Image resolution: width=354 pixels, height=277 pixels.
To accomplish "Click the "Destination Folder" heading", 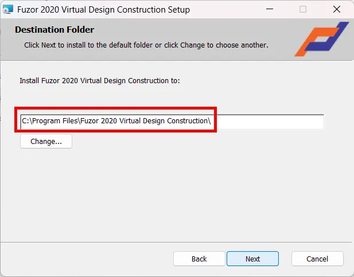I will [55, 30].
